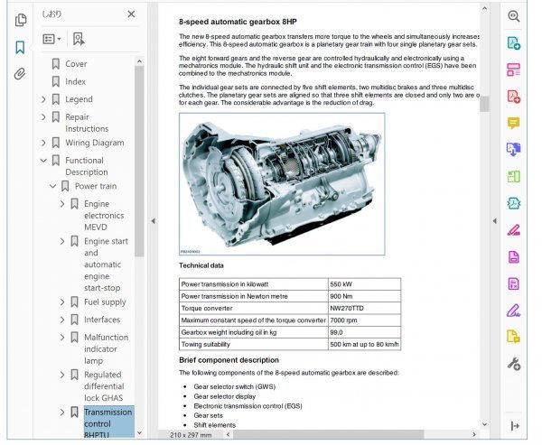This screenshot has height=445, width=542.
Task: Select the Legend bookmark label
Action: (x=79, y=99)
